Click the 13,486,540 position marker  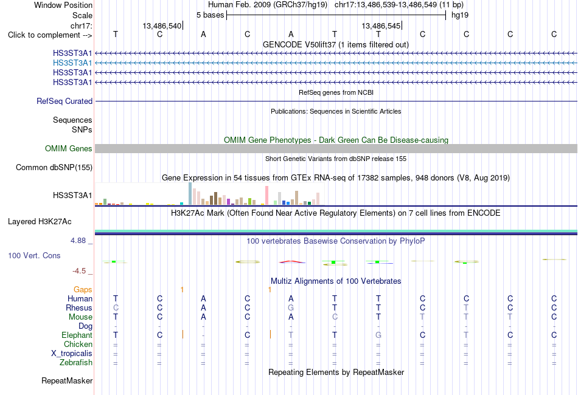click(162, 26)
